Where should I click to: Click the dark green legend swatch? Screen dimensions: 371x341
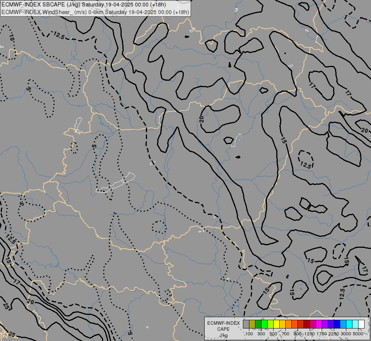[x=258, y=324]
